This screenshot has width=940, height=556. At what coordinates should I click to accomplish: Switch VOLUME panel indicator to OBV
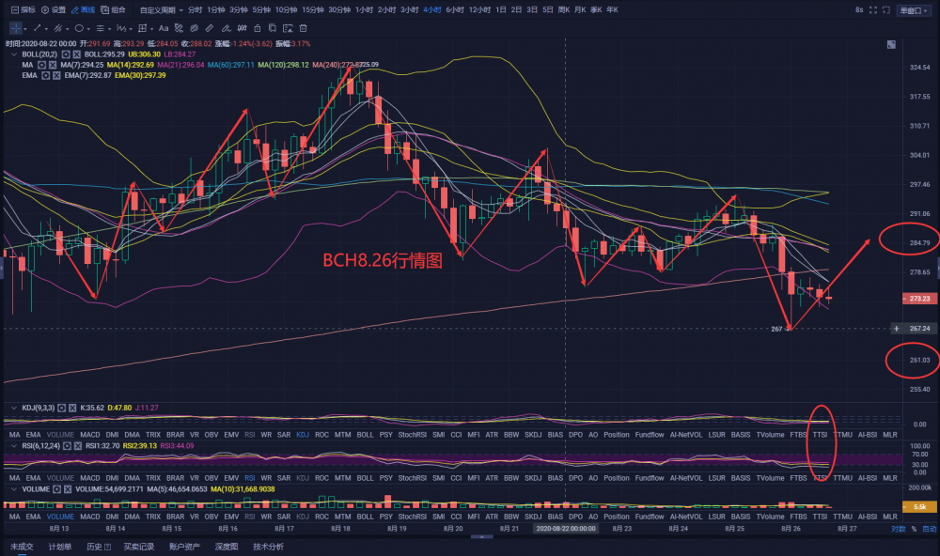[211, 517]
